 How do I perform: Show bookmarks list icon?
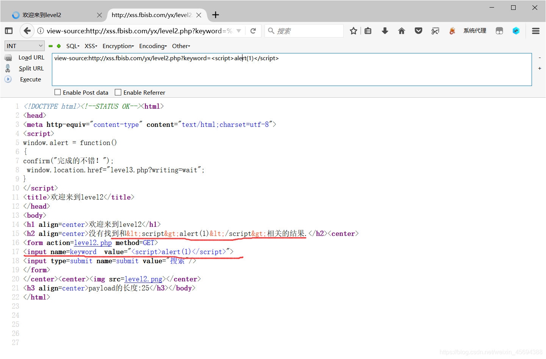[x=368, y=31]
